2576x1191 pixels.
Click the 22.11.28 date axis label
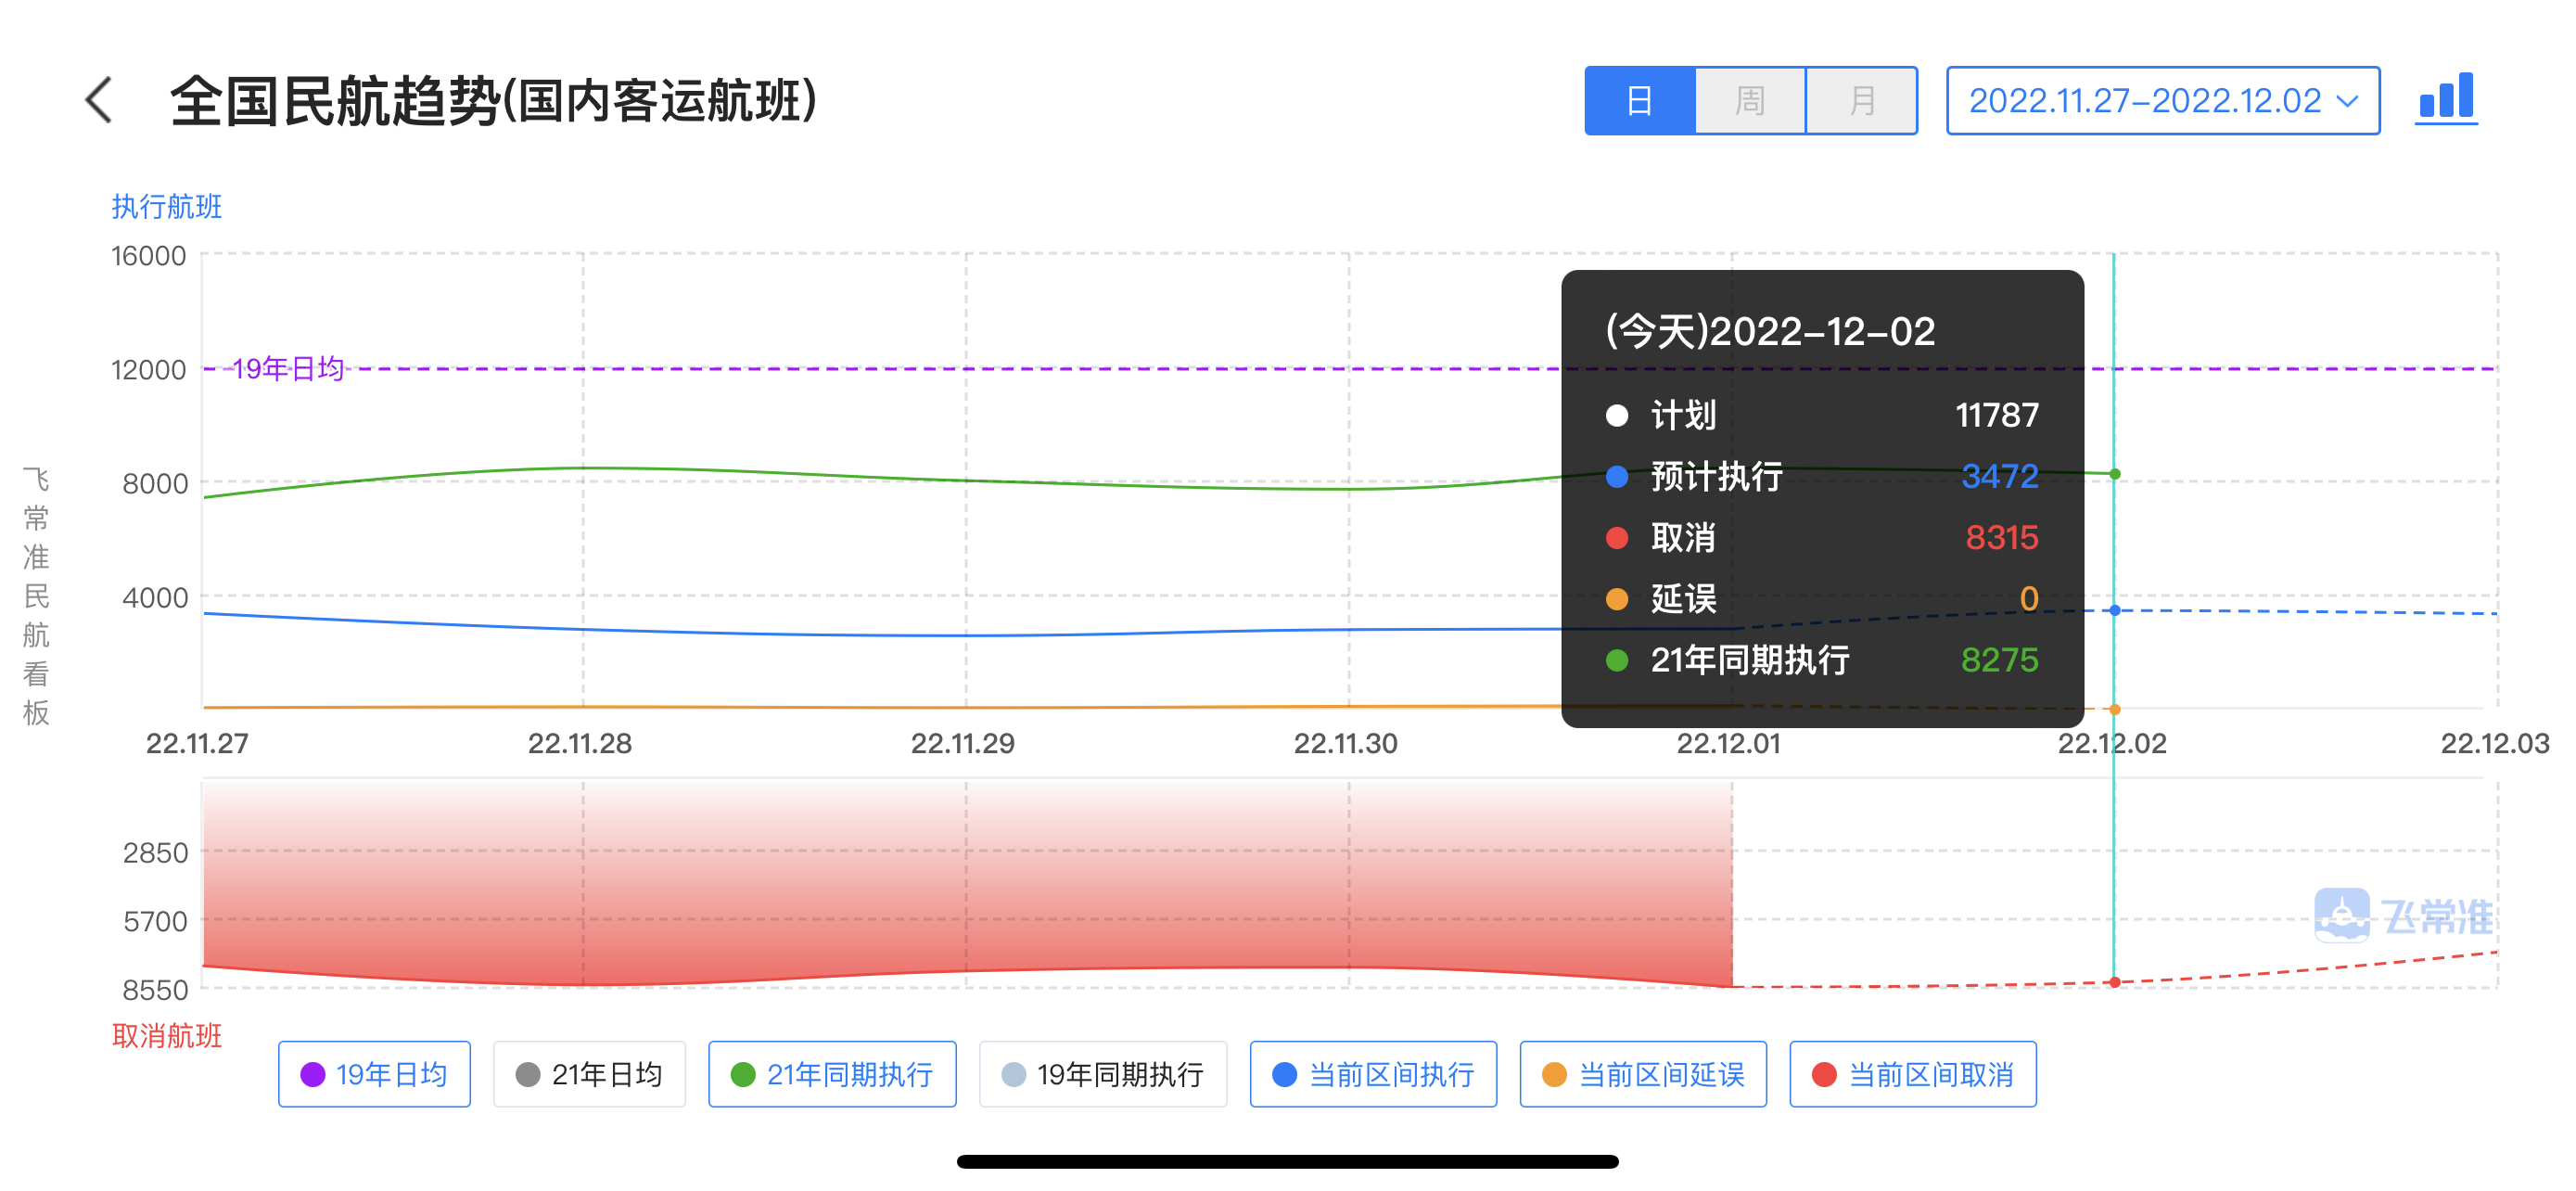580,743
